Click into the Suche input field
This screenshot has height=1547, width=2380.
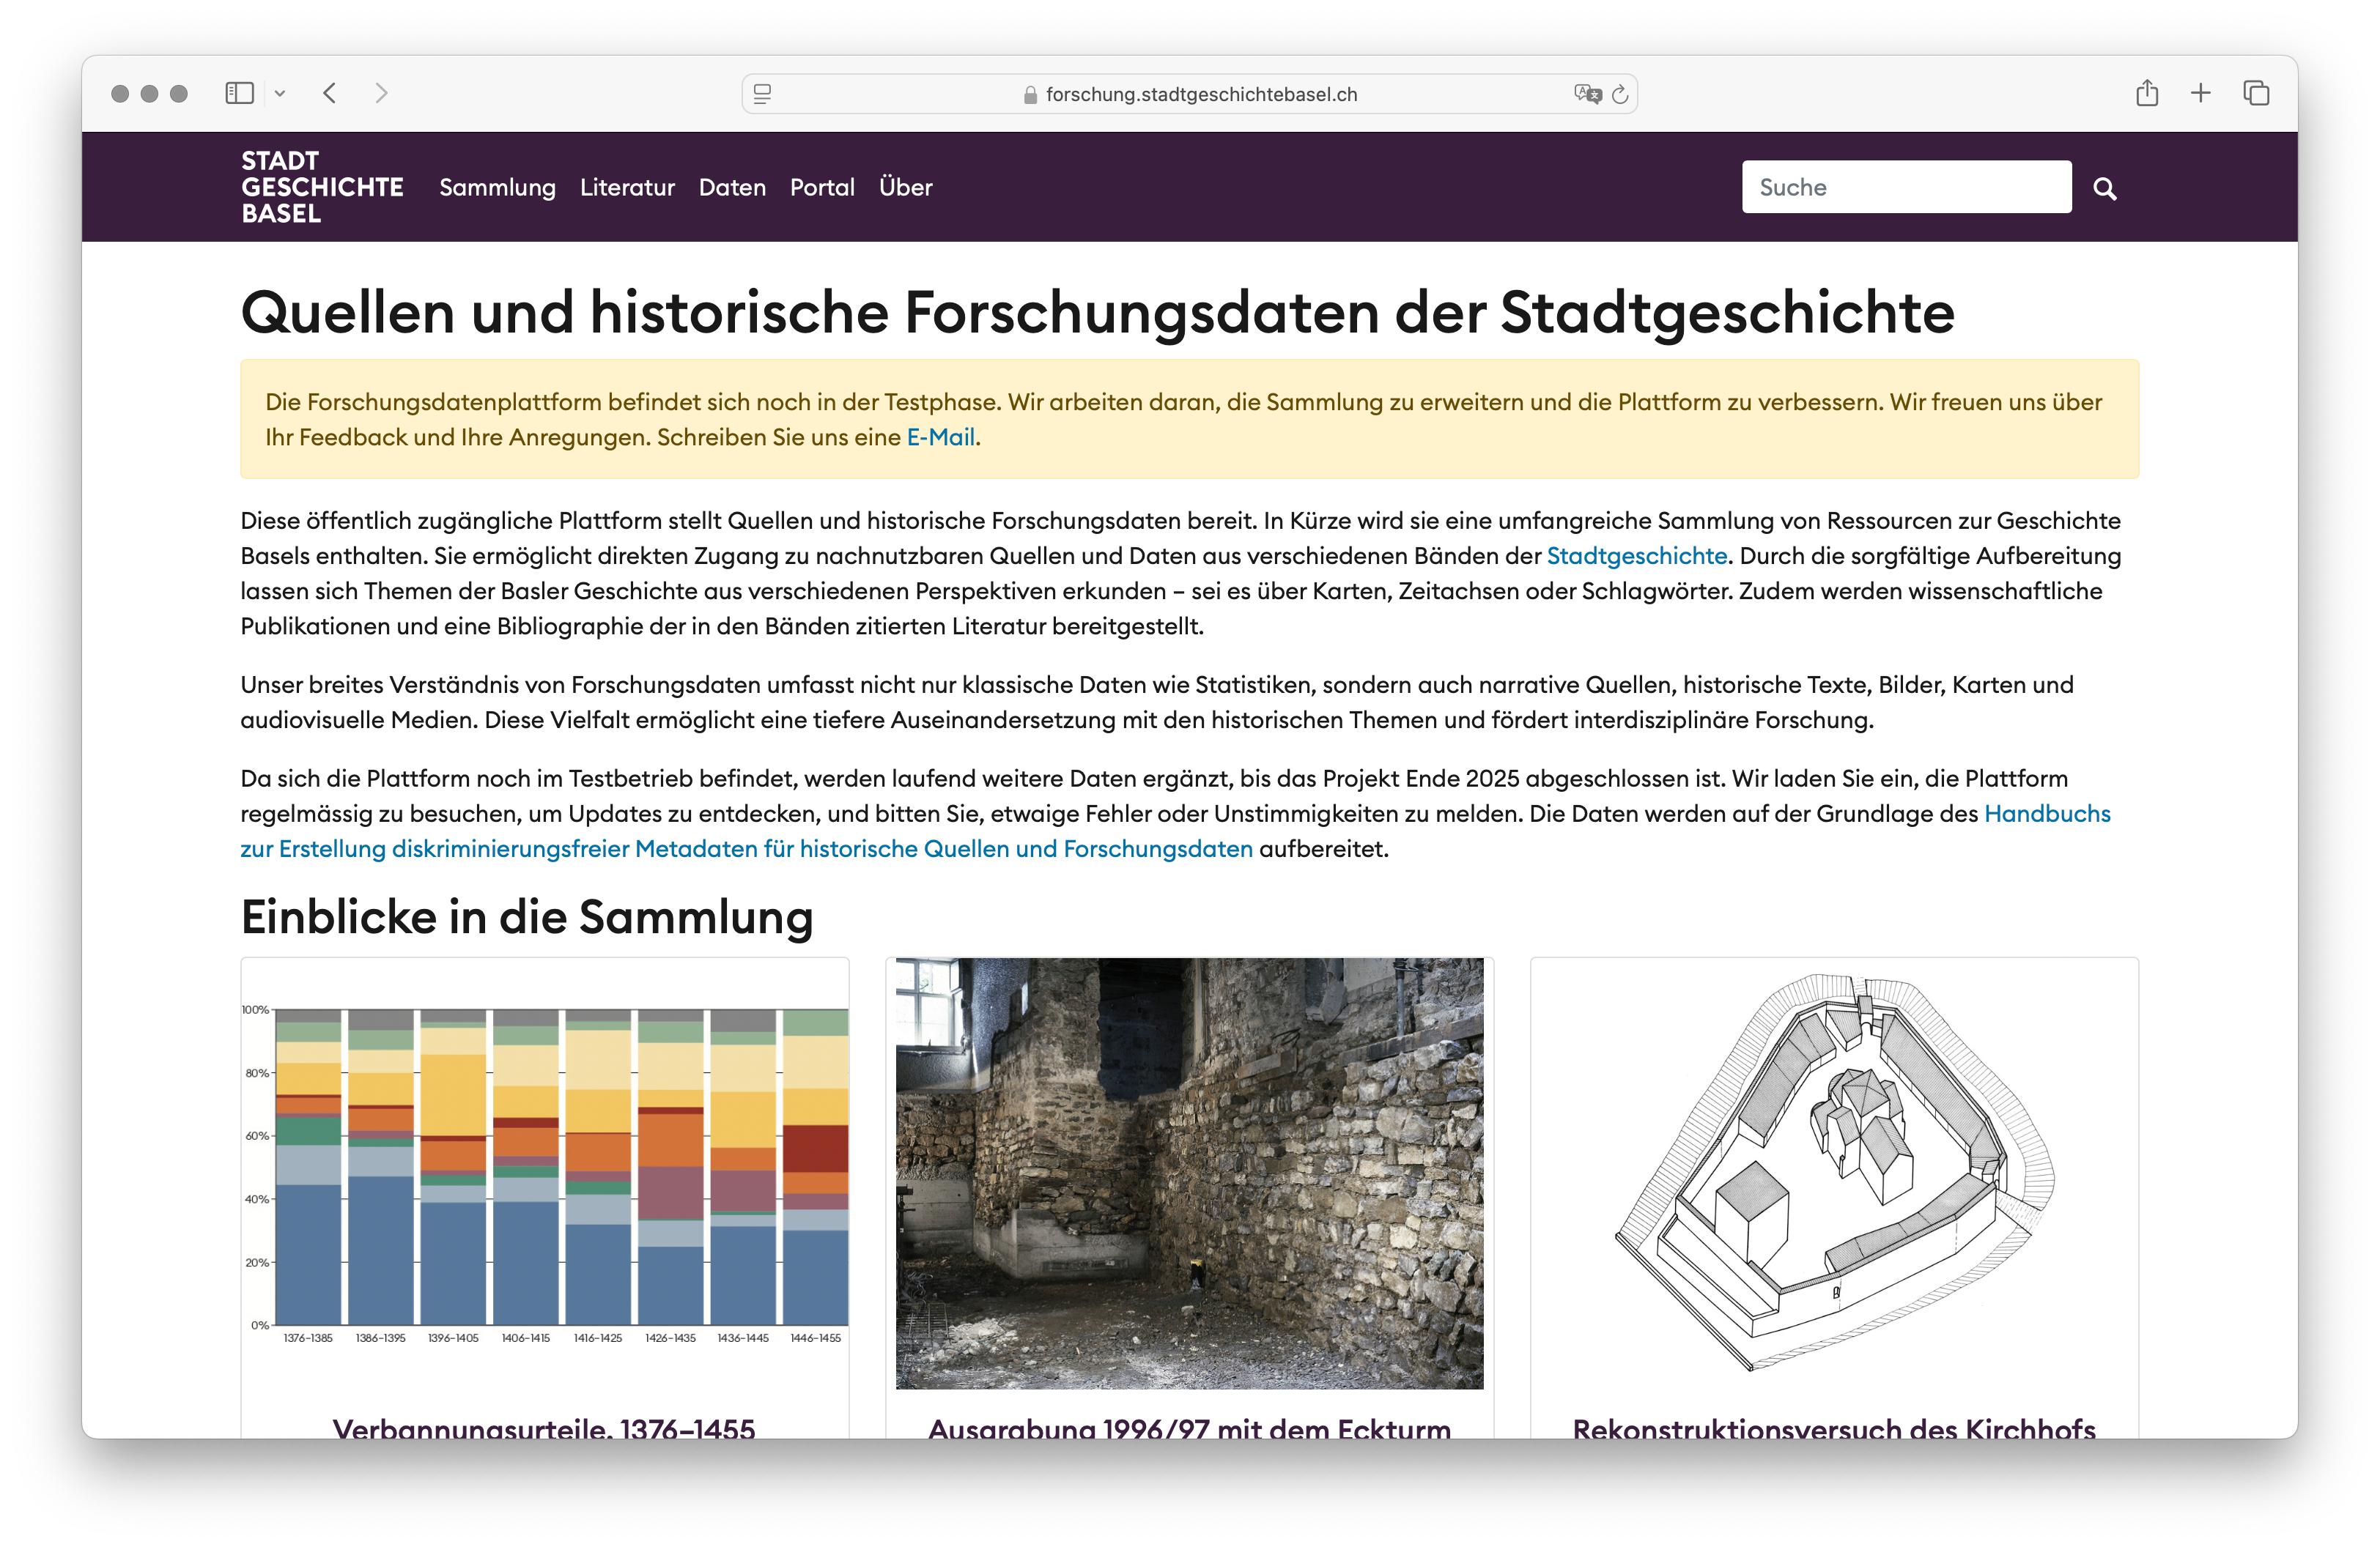(x=1905, y=187)
